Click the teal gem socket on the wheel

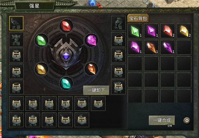pyautogui.click(x=66, y=83)
